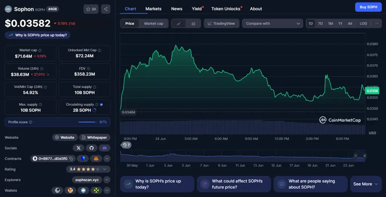Click the first wallet icon in Wallets
Image resolution: width=386 pixels, height=197 pixels.
point(57,190)
